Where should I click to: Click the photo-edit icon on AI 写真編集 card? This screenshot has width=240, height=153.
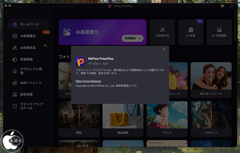coord(219,30)
